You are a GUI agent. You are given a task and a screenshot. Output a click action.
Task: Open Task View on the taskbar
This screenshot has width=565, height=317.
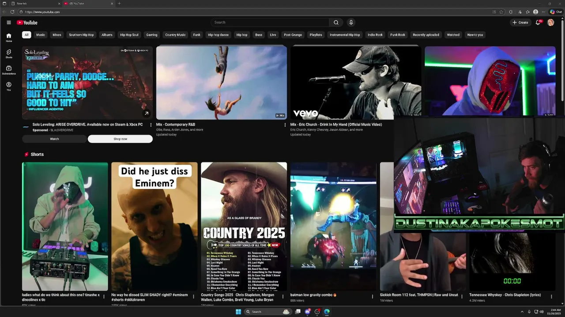click(298, 312)
